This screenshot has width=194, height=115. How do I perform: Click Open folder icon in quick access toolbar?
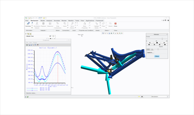click(x=30, y=18)
